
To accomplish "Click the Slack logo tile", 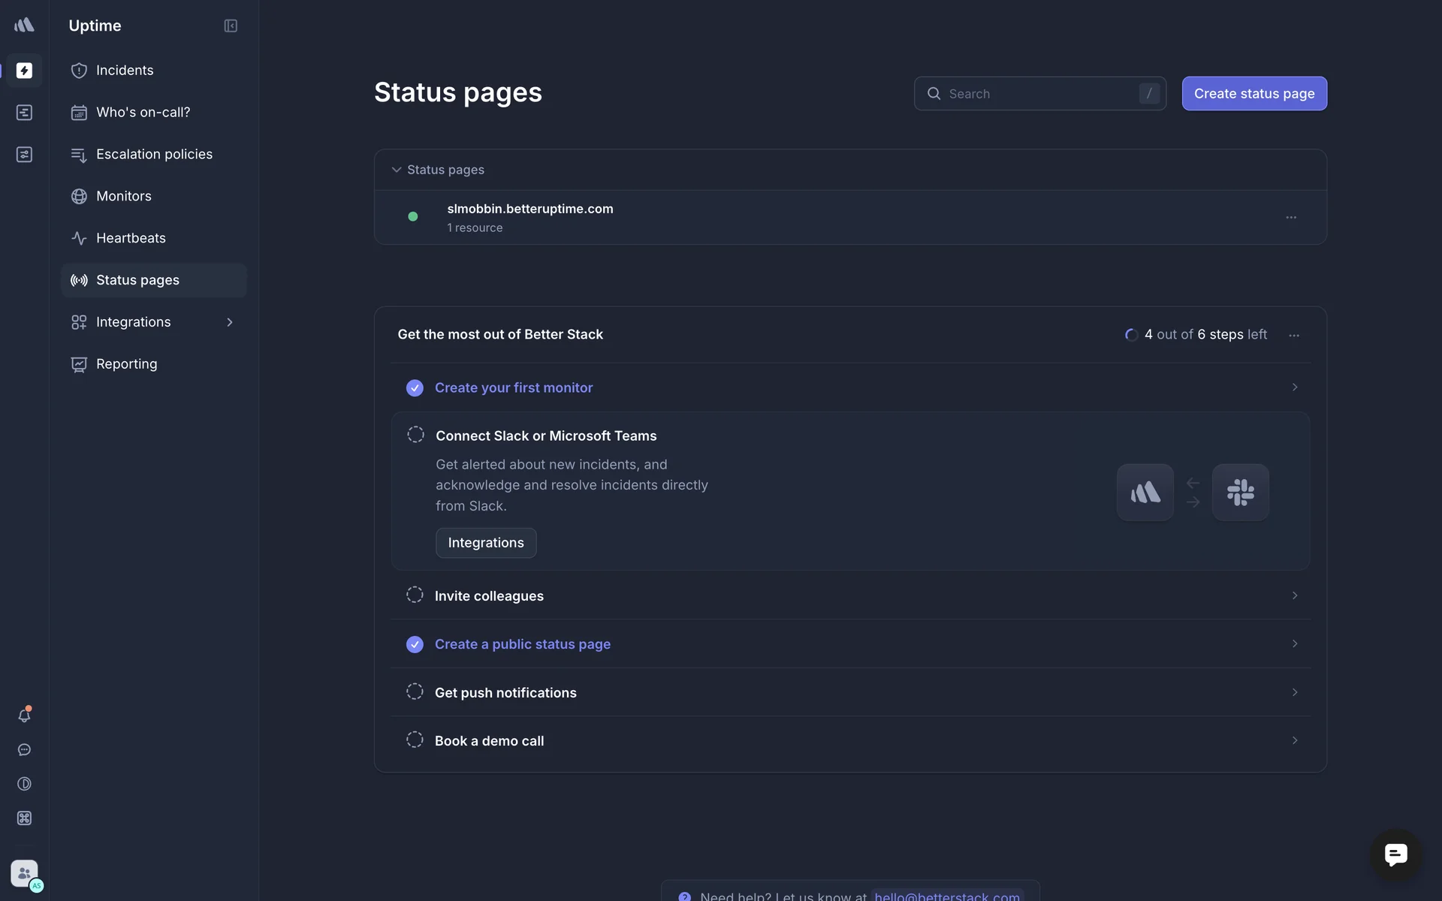I will tap(1240, 493).
